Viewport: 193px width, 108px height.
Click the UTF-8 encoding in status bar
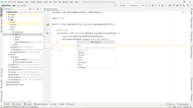179,106
